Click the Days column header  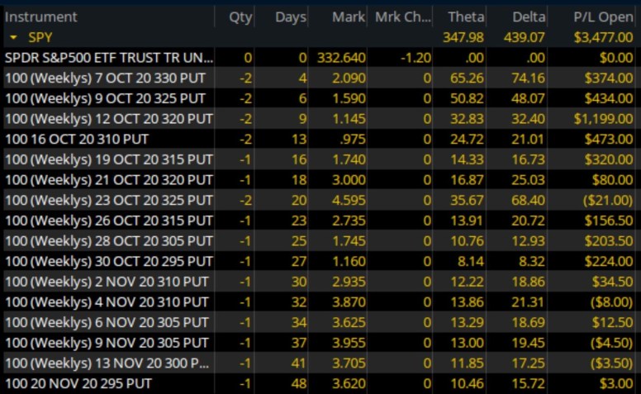coord(290,17)
